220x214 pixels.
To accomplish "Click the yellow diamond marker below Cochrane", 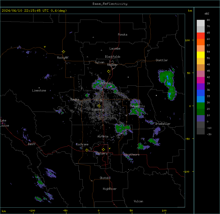I will point(87,150).
